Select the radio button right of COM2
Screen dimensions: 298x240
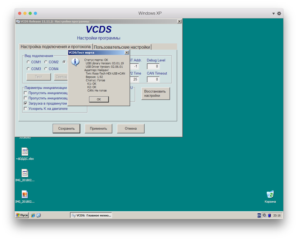[x=64, y=62]
